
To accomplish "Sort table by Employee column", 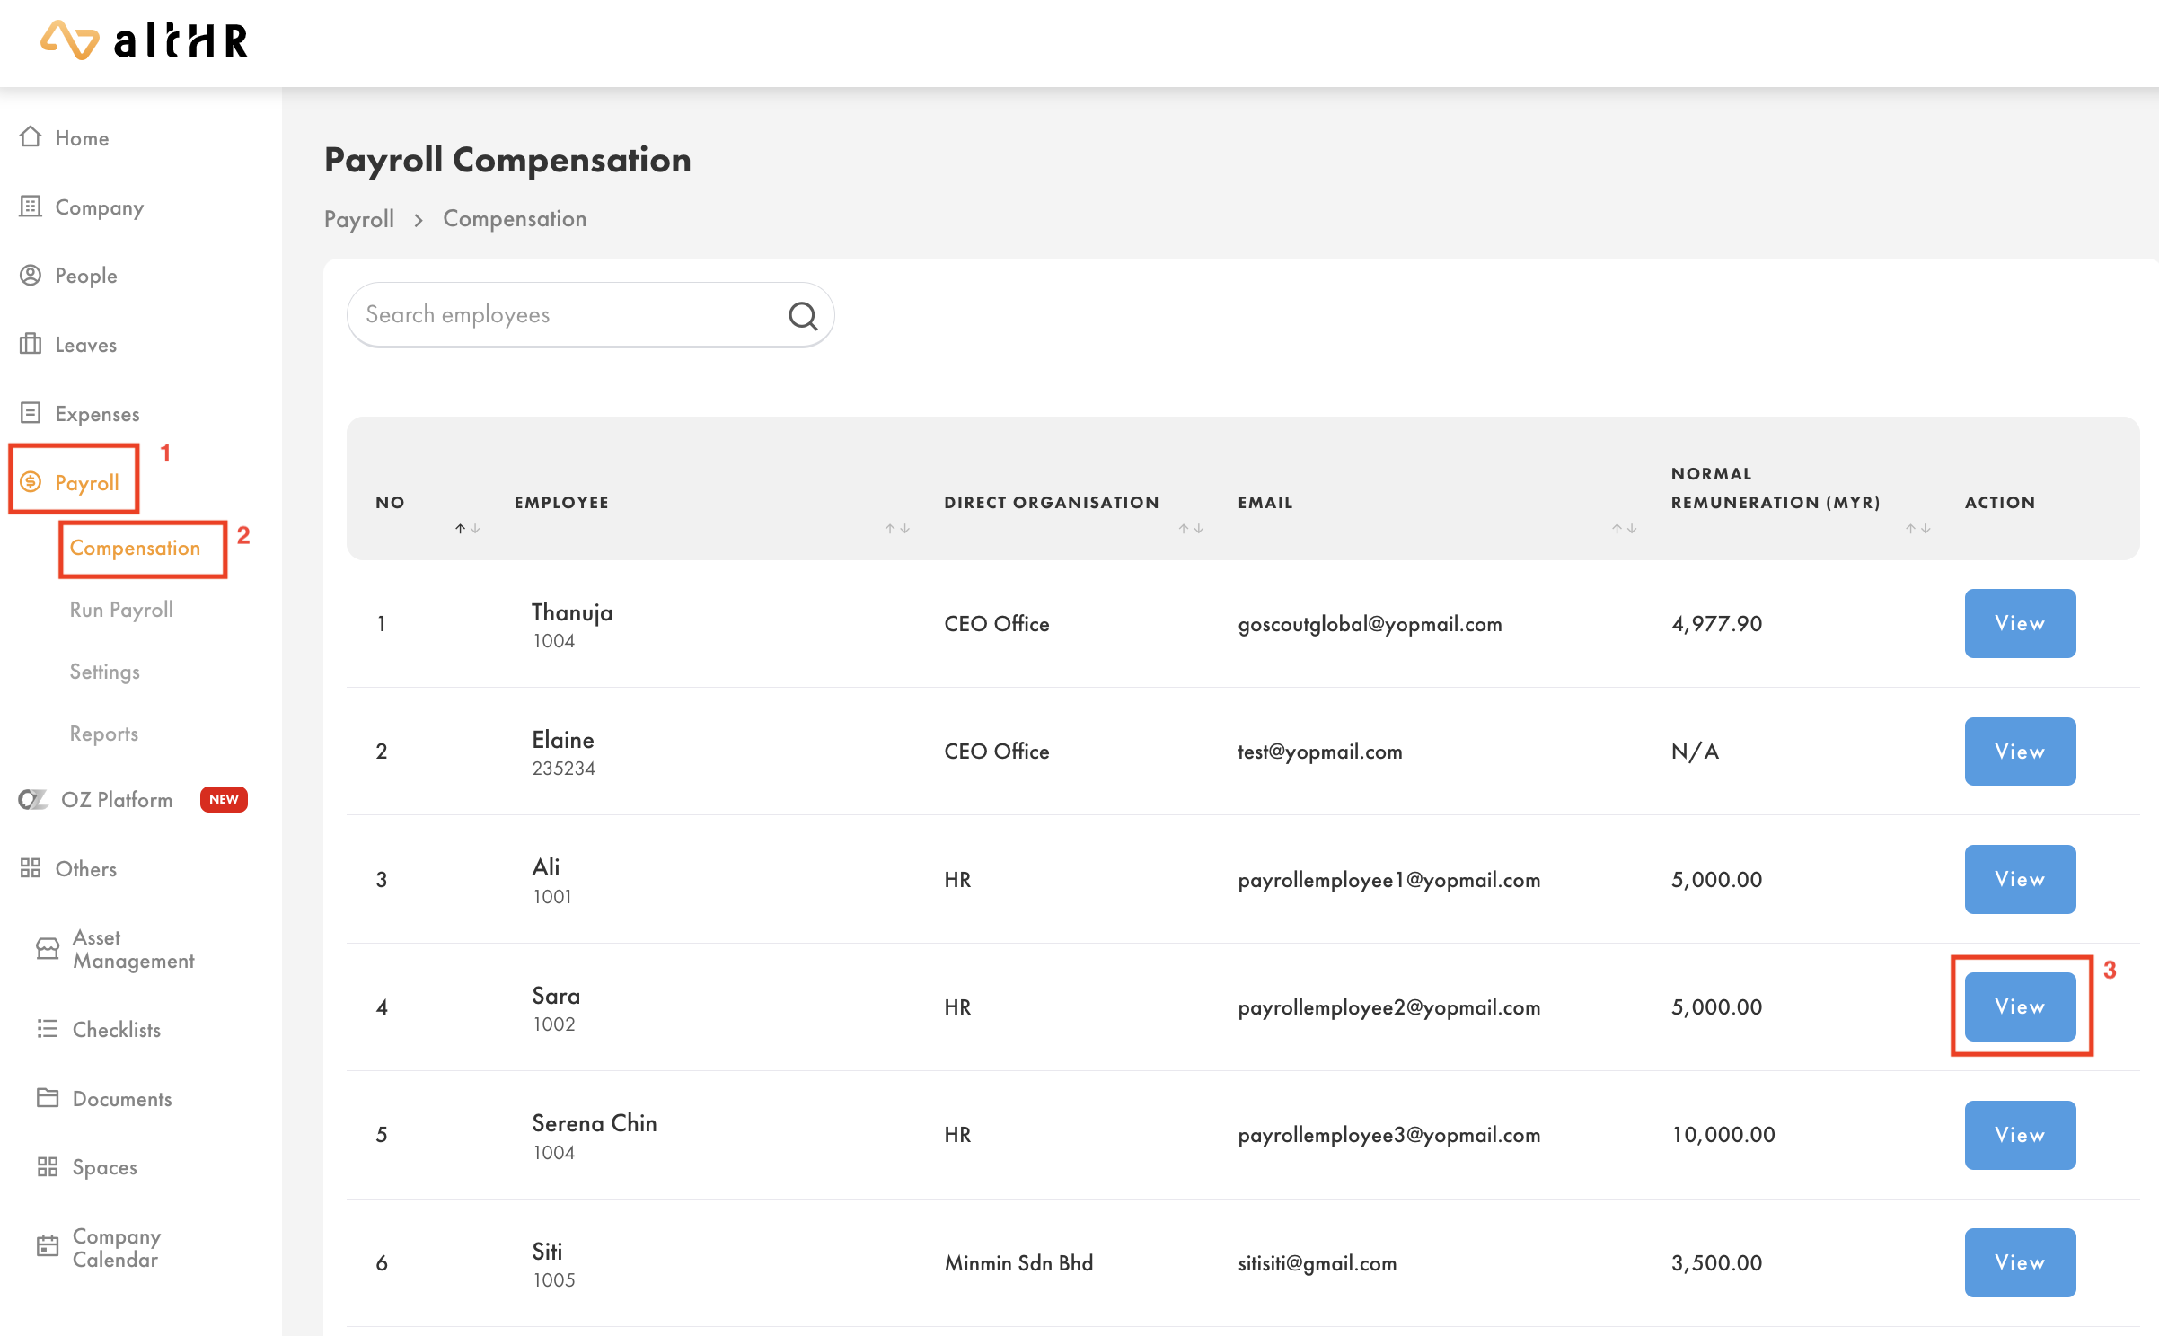I will [896, 529].
